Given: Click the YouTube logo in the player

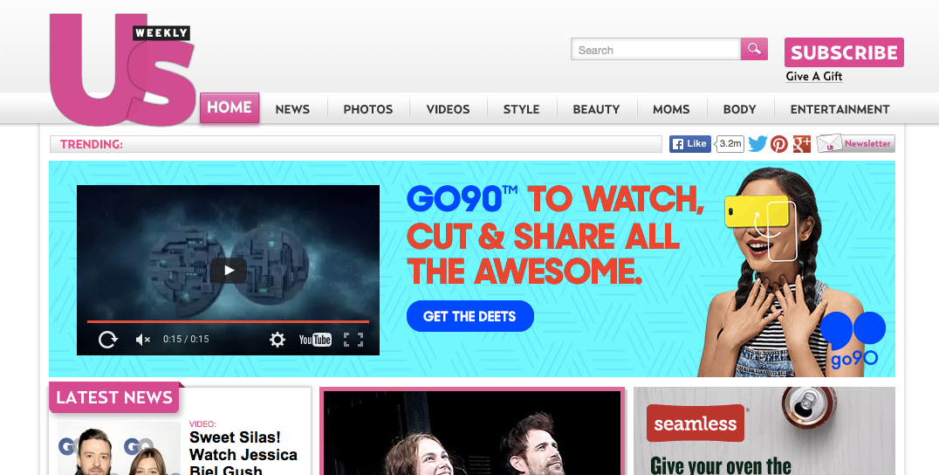Looking at the screenshot, I should click(x=315, y=340).
